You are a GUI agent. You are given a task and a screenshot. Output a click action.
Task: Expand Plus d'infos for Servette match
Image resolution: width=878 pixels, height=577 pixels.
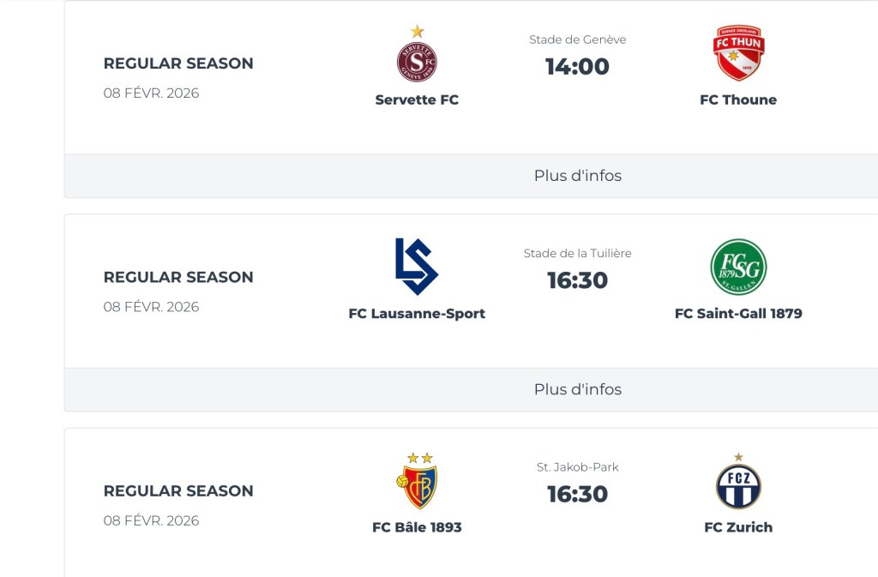tap(577, 176)
